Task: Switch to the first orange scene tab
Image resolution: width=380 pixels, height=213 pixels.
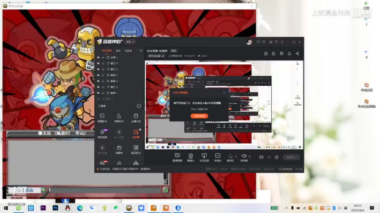Action: pyautogui.click(x=106, y=51)
